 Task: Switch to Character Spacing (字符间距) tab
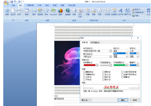95,43
